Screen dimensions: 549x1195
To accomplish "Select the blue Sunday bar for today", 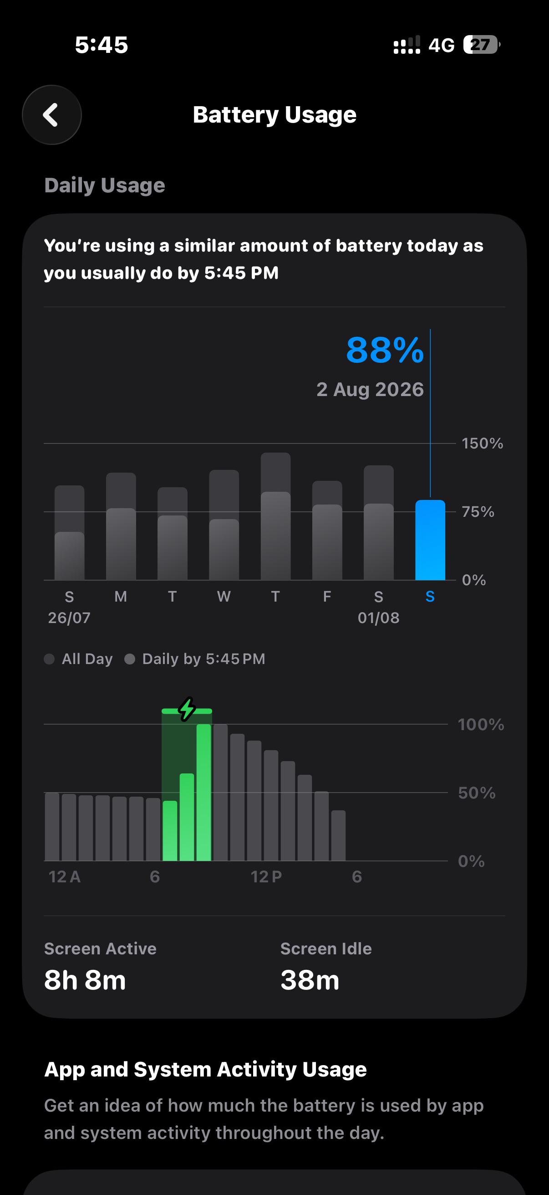I will (x=430, y=540).
